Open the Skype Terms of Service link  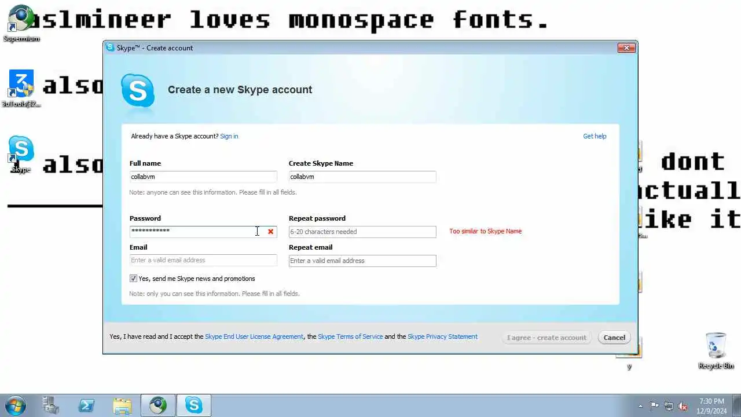(x=350, y=336)
